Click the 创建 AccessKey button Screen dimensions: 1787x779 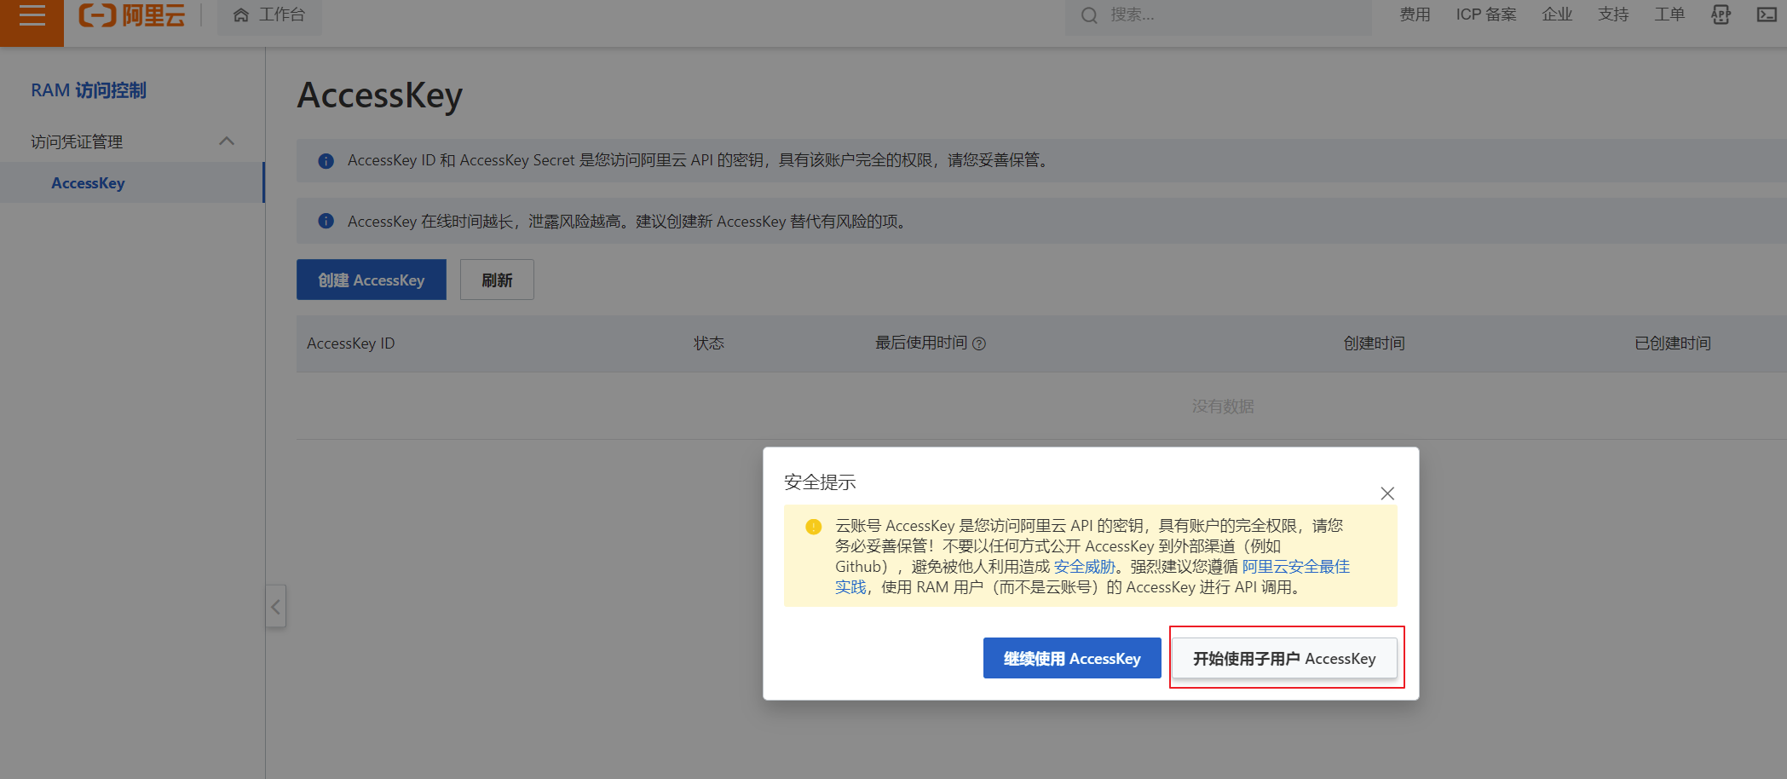point(372,280)
